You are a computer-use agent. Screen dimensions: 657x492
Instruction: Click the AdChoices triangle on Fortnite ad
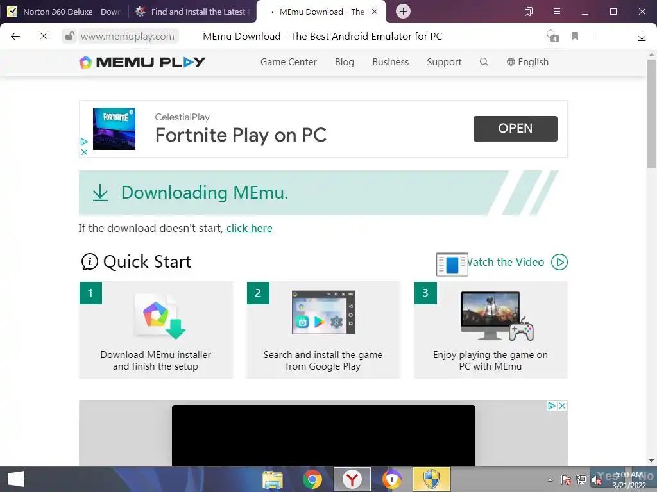point(84,142)
